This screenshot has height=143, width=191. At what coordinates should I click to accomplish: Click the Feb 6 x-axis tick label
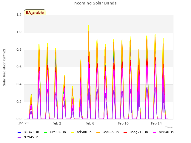90,123
